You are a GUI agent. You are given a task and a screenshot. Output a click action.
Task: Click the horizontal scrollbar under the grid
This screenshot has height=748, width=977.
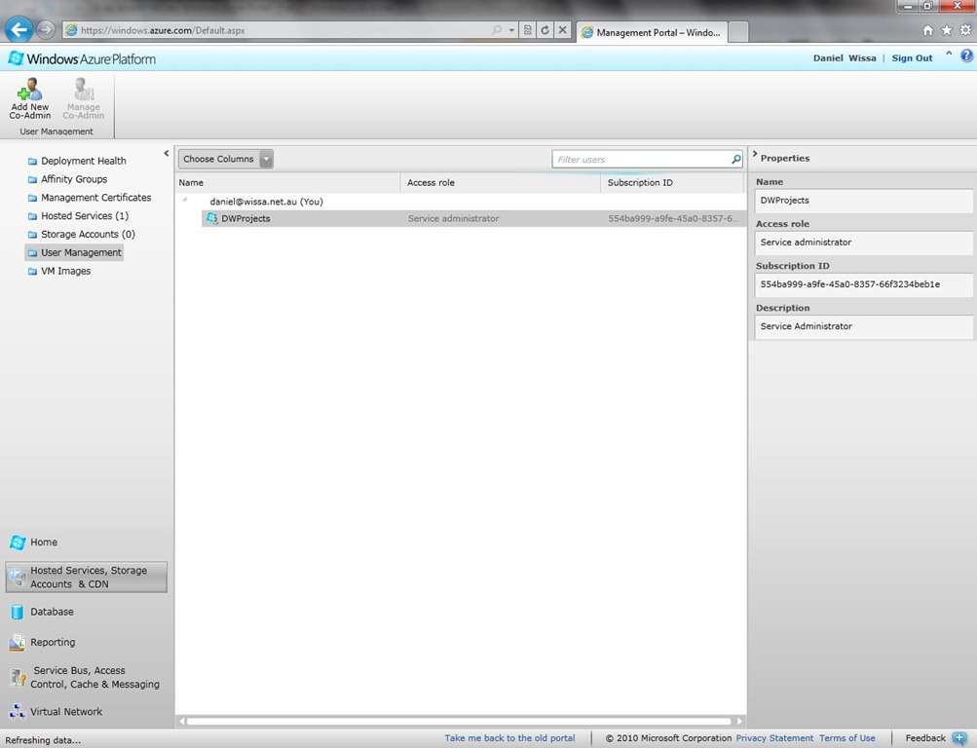click(x=460, y=722)
